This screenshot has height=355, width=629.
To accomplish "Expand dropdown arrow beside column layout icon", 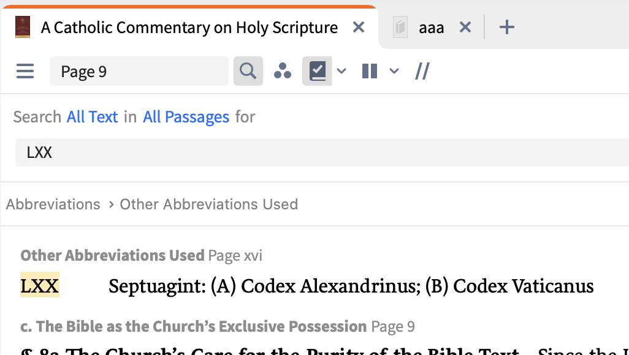I will [394, 72].
